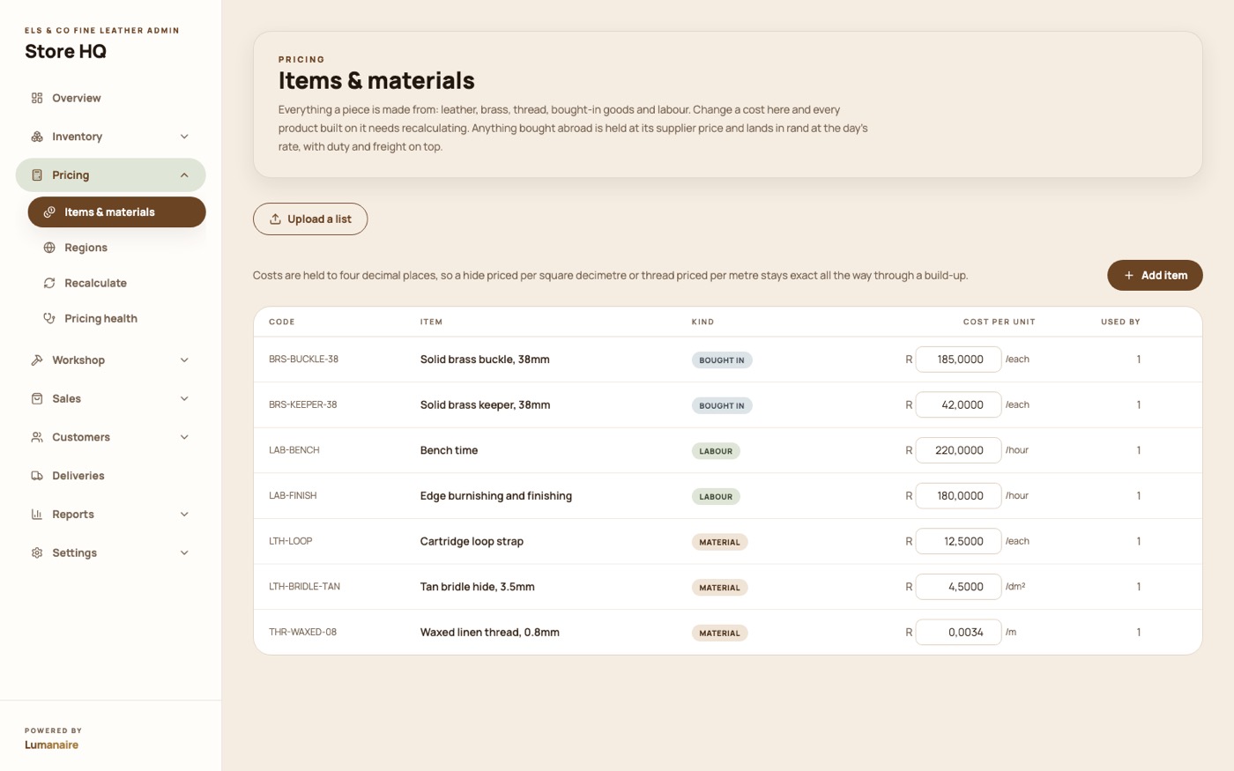This screenshot has width=1234, height=771.
Task: Expand the Workshop section chevron
Action: 184,360
